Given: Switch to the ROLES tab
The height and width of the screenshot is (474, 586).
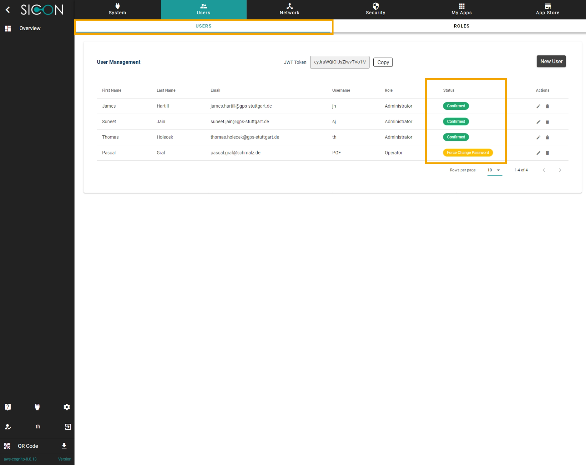Looking at the screenshot, I should pos(461,26).
